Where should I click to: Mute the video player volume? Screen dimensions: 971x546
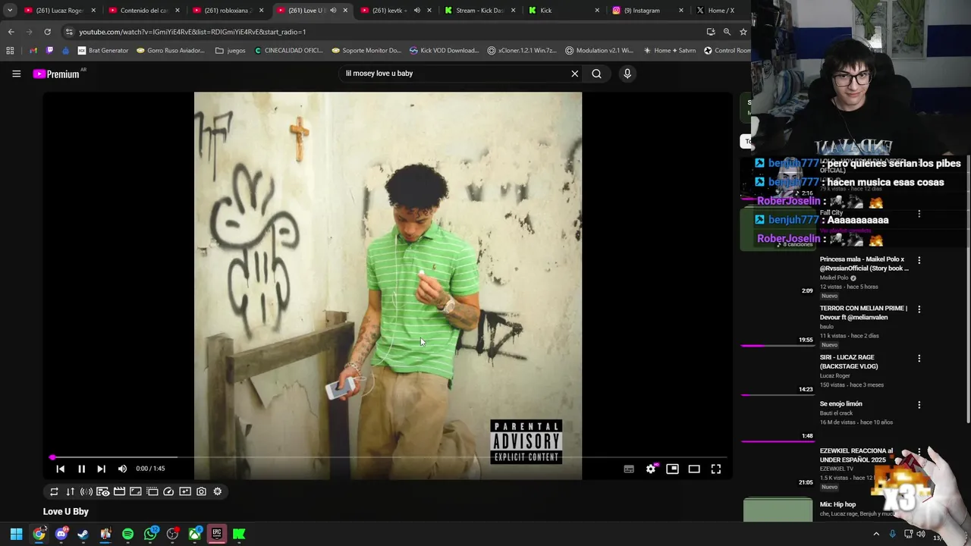(122, 469)
